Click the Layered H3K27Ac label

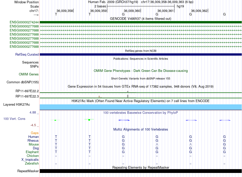click(17, 105)
